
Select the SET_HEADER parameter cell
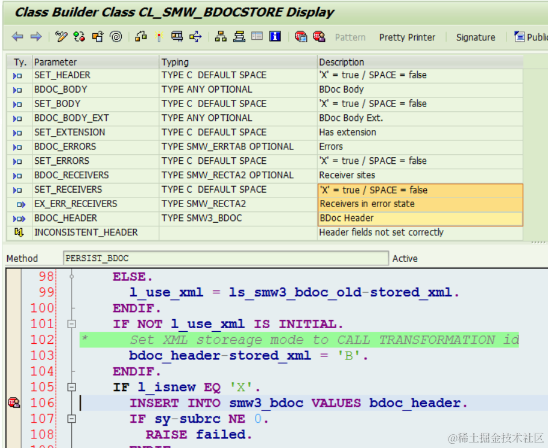[95, 75]
